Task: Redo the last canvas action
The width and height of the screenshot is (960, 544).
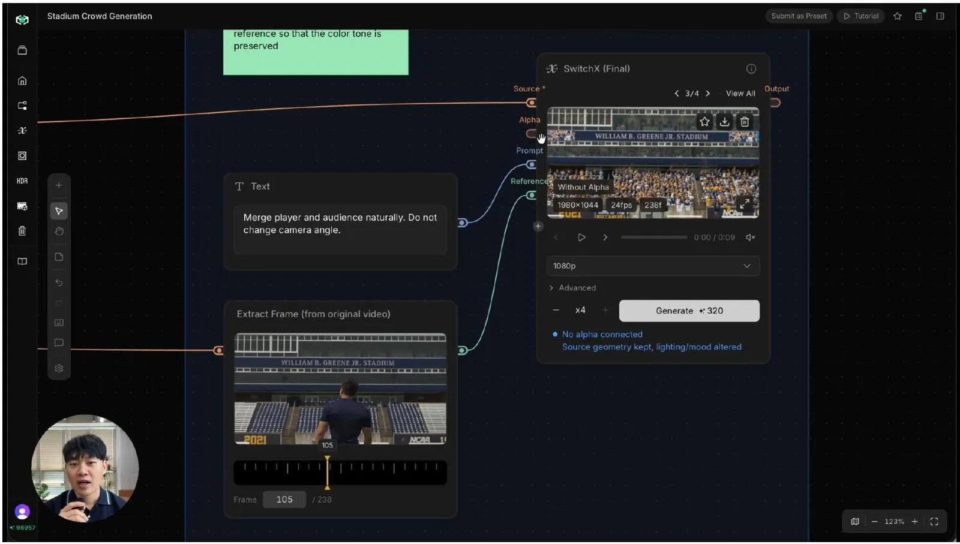Action: [x=59, y=302]
